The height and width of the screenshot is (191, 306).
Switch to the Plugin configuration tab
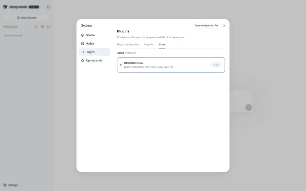coord(128,44)
